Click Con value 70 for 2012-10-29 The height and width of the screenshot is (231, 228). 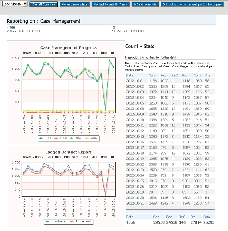(x=151, y=193)
